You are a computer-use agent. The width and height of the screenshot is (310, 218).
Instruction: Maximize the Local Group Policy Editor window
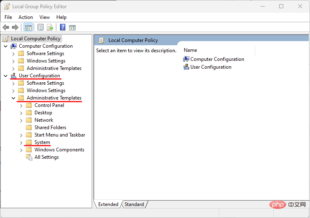[281, 6]
